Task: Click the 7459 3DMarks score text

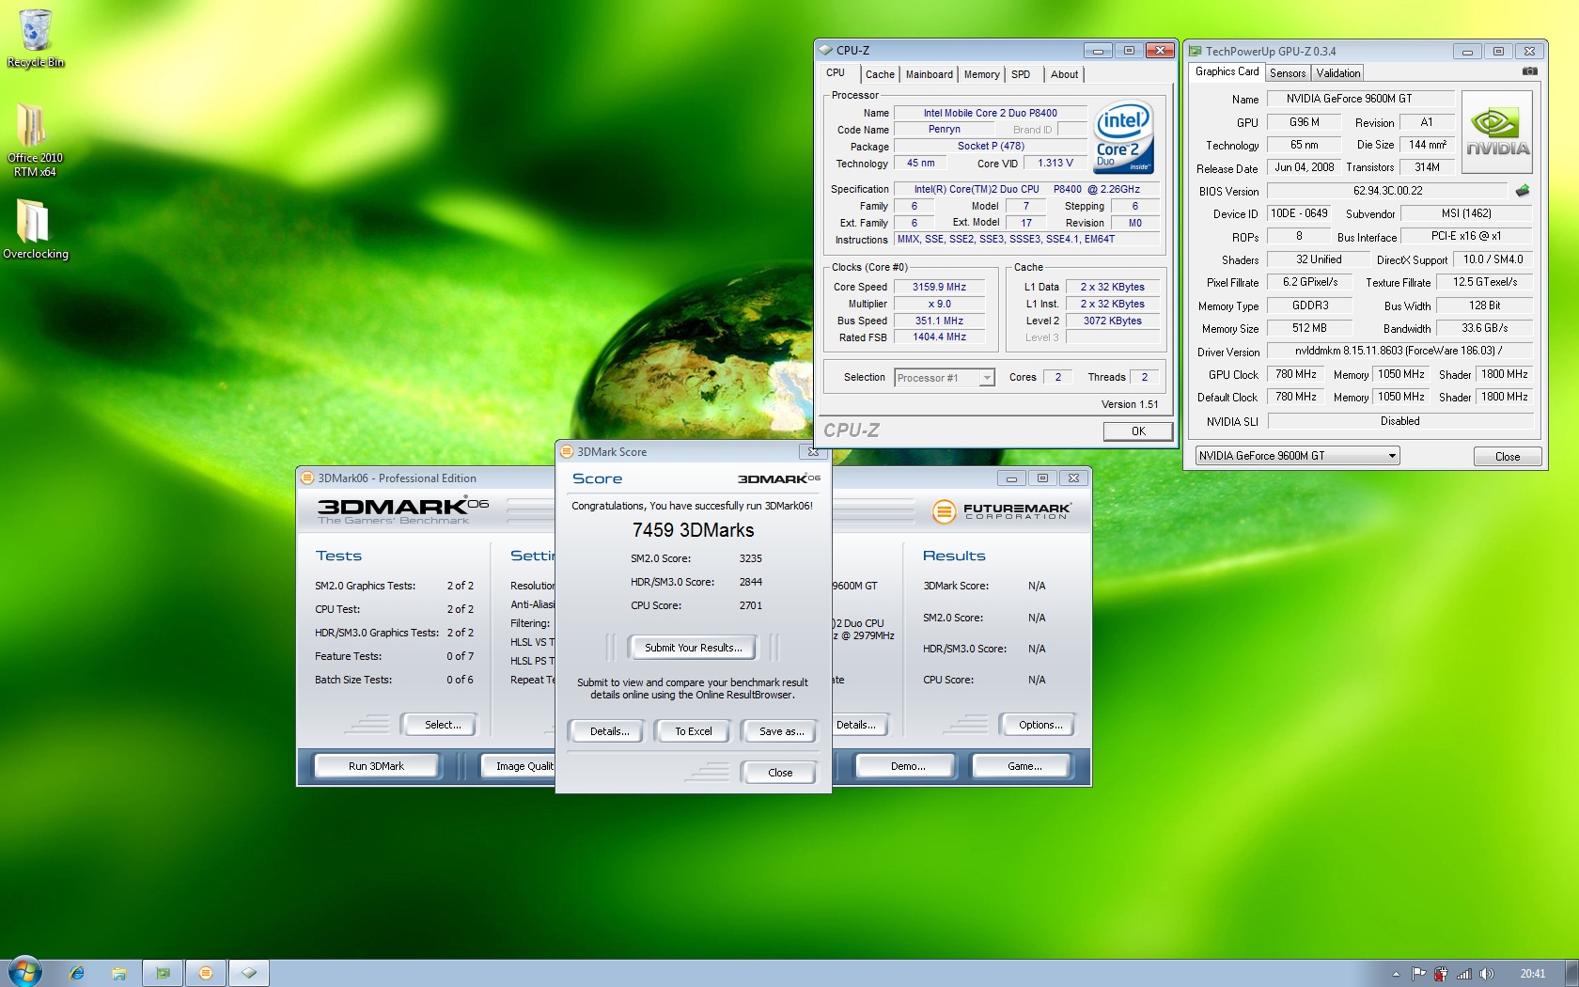Action: click(x=693, y=530)
